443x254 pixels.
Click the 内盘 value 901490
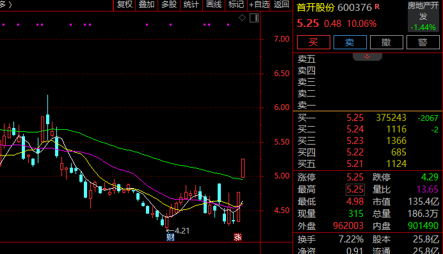[x=423, y=226]
